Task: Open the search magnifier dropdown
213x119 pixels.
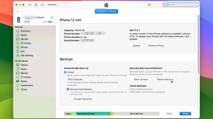Action: [165, 5]
